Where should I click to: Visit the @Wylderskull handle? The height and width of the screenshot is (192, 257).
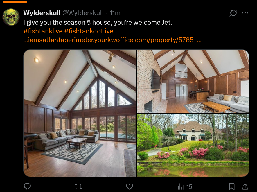tap(83, 13)
